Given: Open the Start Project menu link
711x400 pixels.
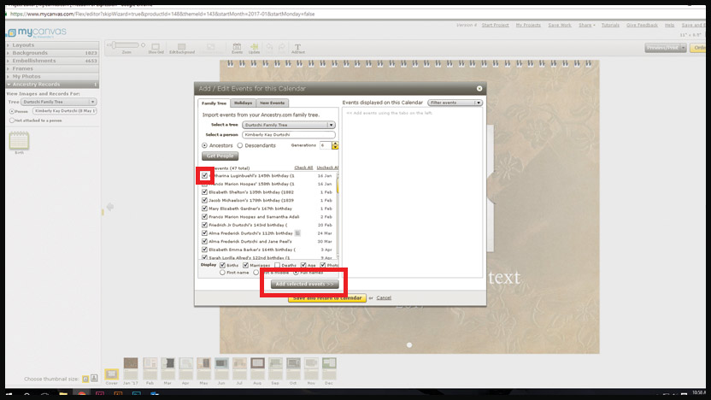Looking at the screenshot, I should pos(495,25).
